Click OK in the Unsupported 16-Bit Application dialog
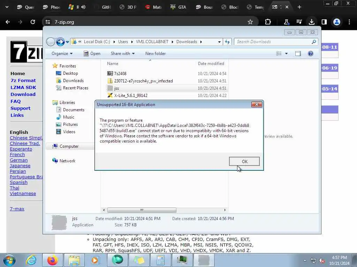The image size is (357, 267). tap(244, 161)
